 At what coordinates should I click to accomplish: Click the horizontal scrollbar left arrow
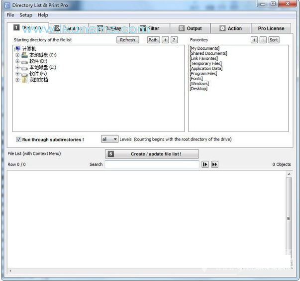coord(10,271)
